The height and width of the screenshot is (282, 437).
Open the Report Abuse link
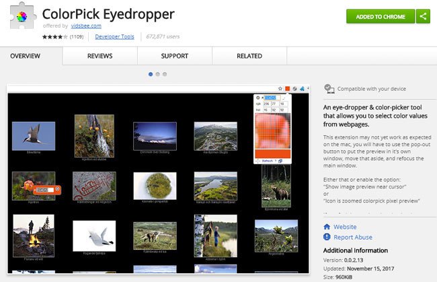pyautogui.click(x=353, y=237)
